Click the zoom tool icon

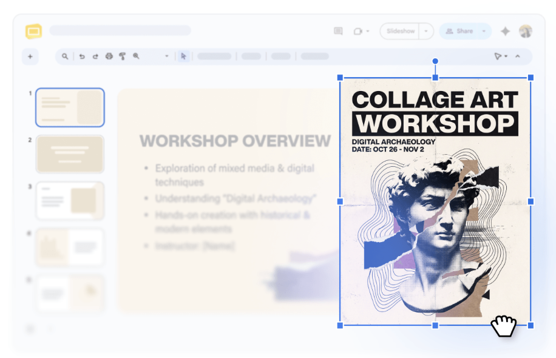click(x=136, y=56)
